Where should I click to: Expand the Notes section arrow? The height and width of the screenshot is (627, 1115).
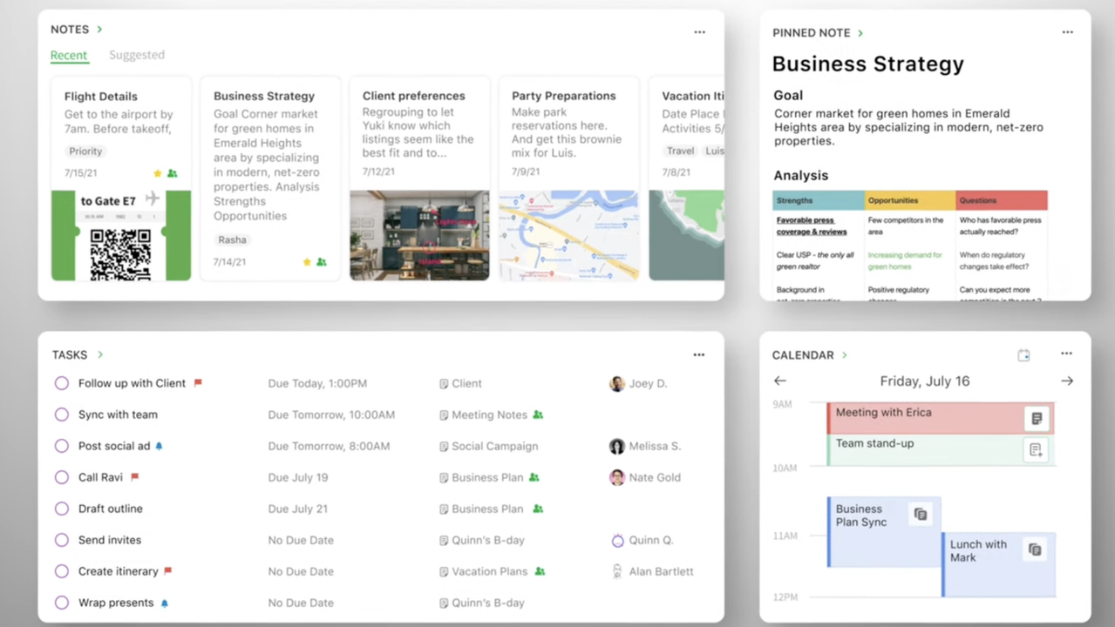(99, 30)
